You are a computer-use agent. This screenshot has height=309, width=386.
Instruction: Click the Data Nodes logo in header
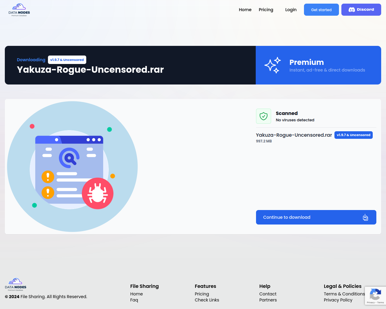[19, 10]
